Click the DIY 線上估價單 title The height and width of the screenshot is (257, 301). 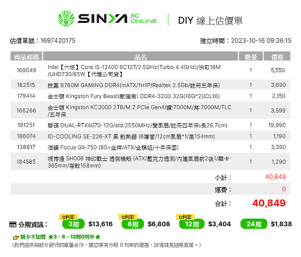[x=210, y=20]
